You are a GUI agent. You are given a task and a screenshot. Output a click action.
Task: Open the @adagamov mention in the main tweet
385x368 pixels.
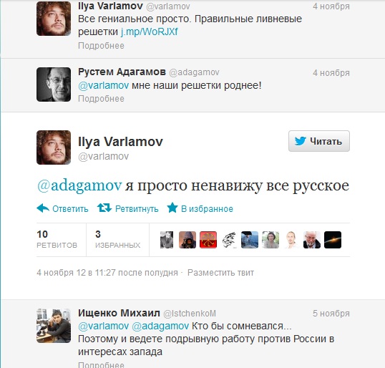point(79,185)
